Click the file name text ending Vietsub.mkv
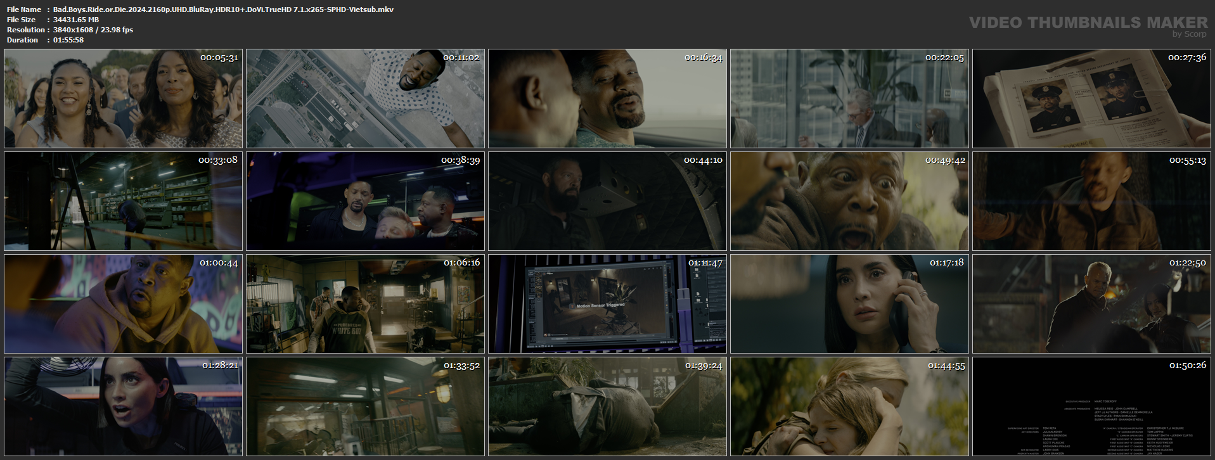 [223, 10]
